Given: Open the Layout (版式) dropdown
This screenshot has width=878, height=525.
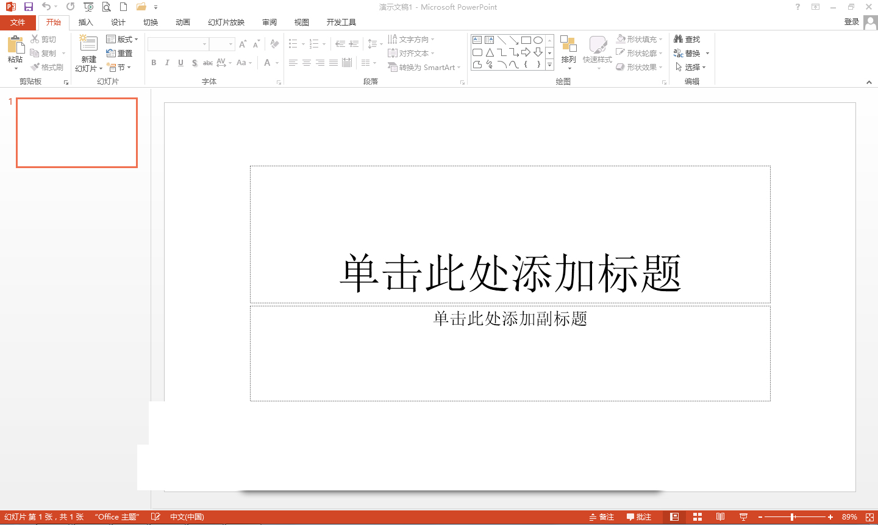Looking at the screenshot, I should (122, 39).
